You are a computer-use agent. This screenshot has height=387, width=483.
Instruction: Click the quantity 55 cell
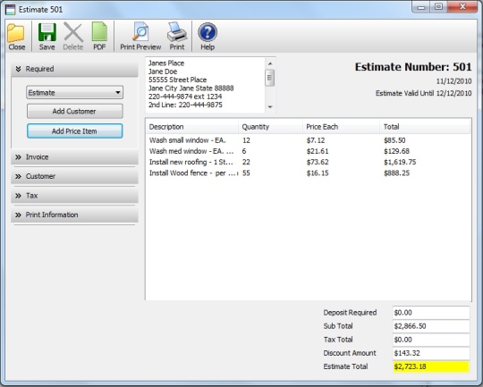(246, 173)
